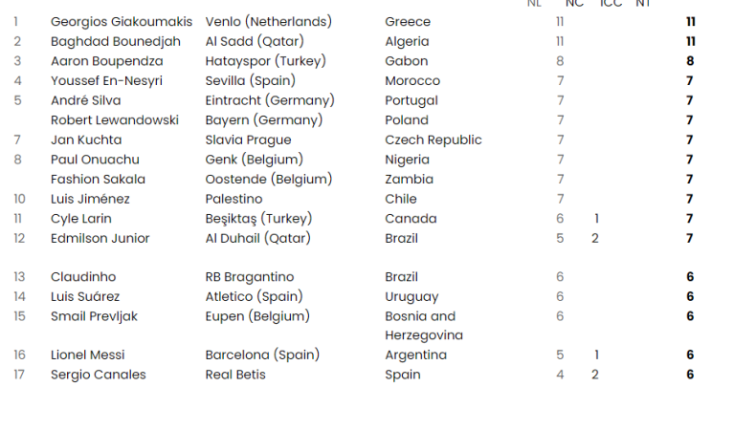756x430 pixels.
Task: Select the Fashion Sakala name
Action: pyautogui.click(x=99, y=180)
